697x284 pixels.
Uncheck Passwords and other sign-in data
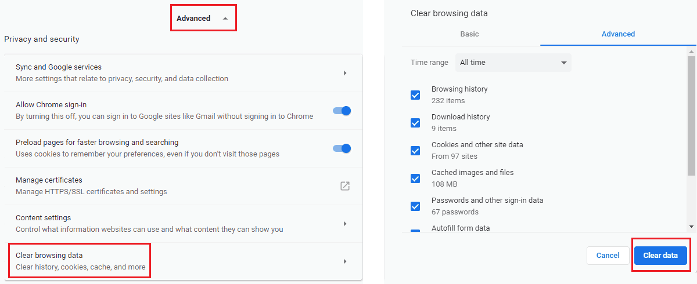415,206
